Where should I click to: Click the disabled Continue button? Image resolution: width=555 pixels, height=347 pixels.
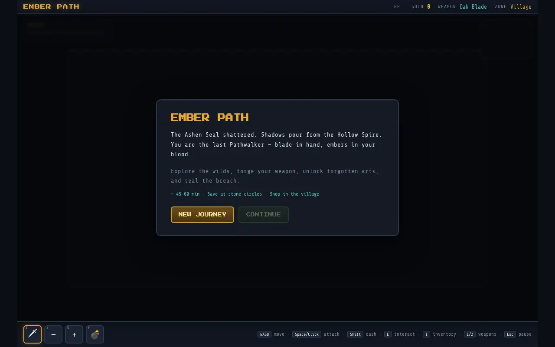[264, 215]
